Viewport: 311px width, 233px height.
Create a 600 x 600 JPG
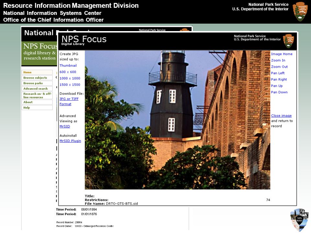[x=68, y=72]
